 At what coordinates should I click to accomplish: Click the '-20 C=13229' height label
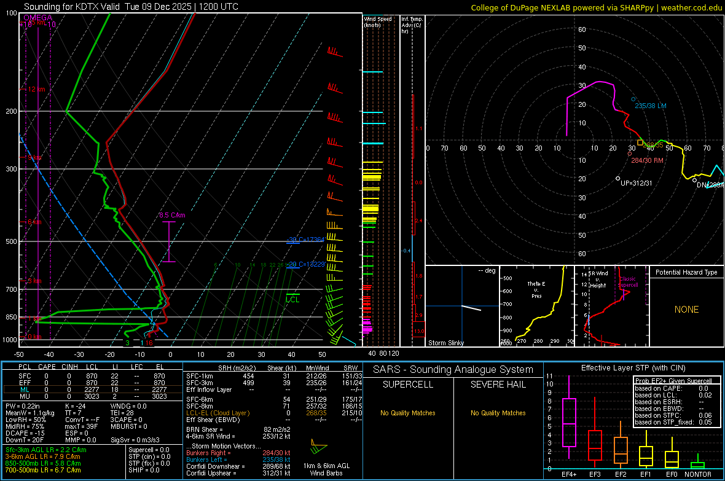coord(305,265)
